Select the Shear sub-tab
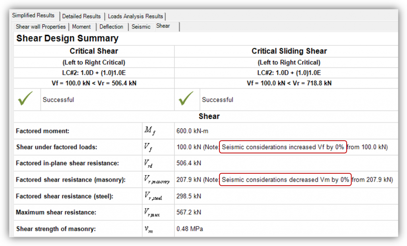Screen dimensions: 407x246 [163, 26]
